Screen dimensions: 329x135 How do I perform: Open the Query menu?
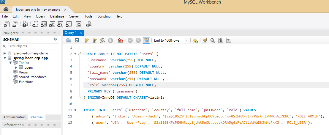coord(40,16)
